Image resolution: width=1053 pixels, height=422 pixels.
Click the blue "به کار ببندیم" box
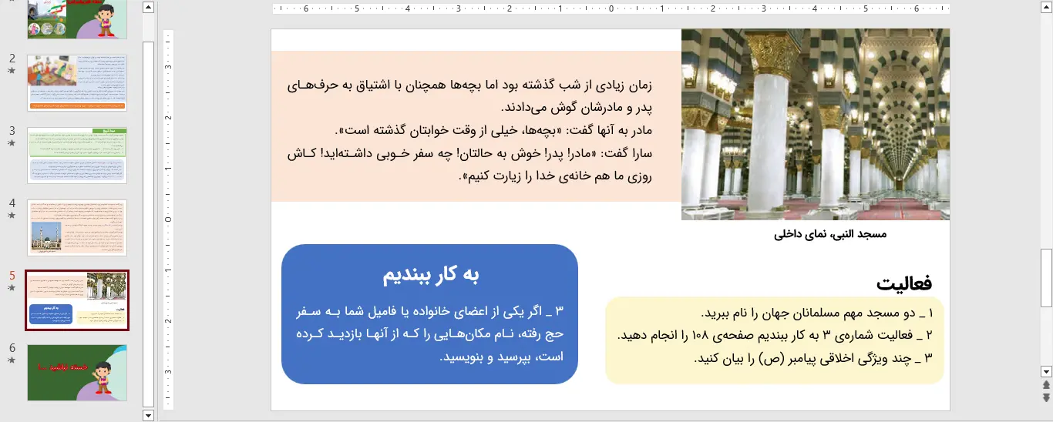click(429, 314)
